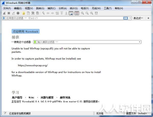Click the find packet magnifier icon
Viewport: 153px width, 117px height.
click(x=43, y=13)
